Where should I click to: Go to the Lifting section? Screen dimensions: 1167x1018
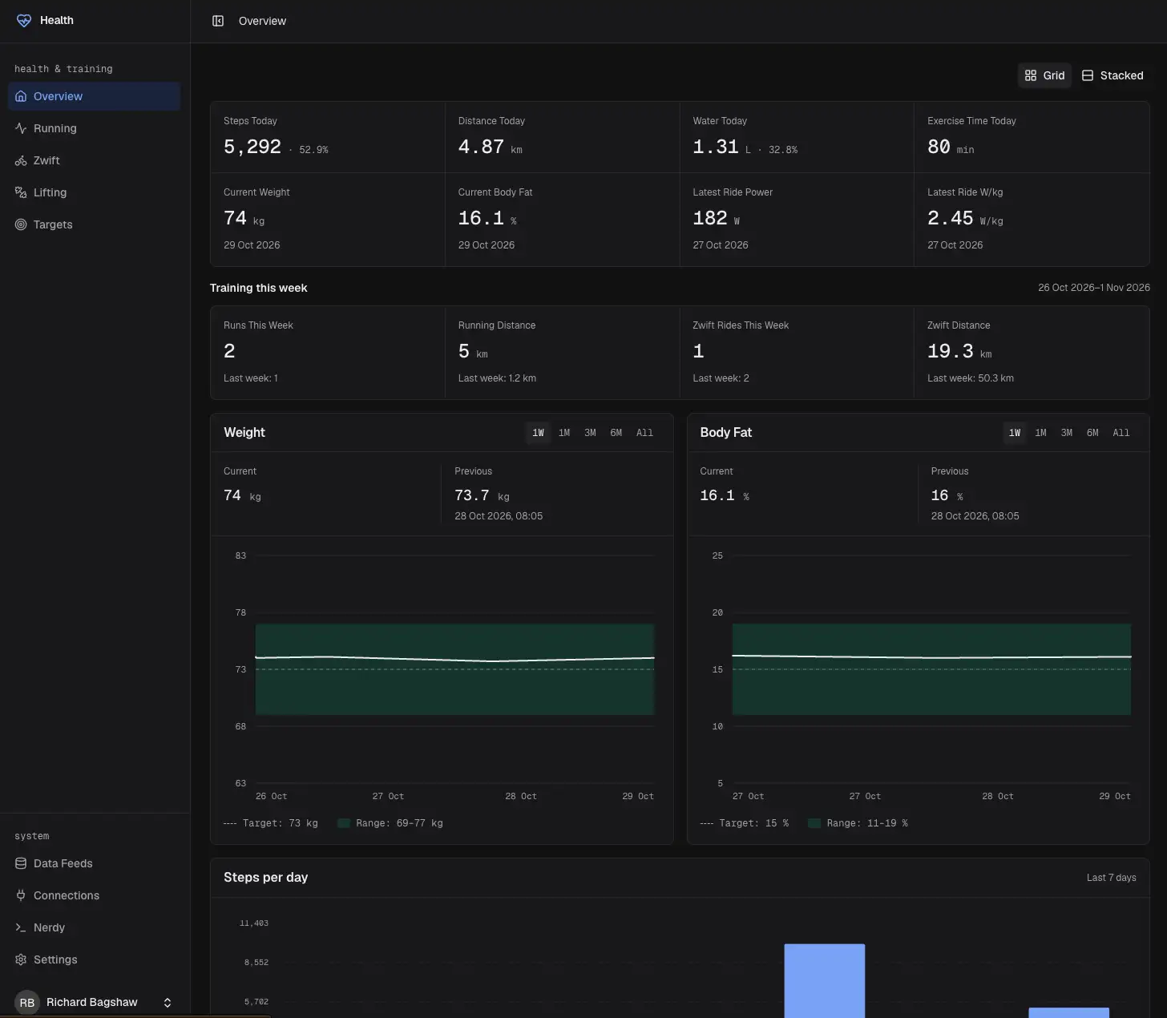coord(95,192)
